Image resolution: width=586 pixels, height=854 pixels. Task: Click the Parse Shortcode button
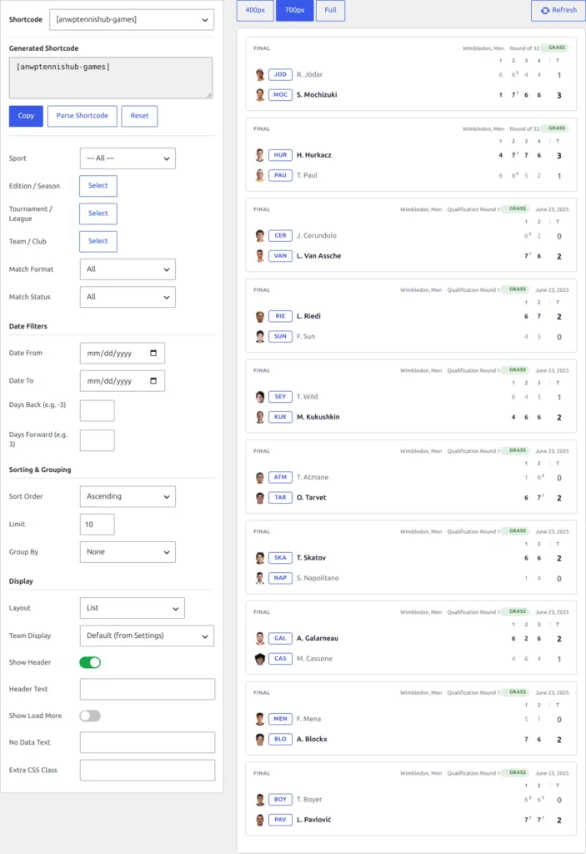pyautogui.click(x=83, y=116)
